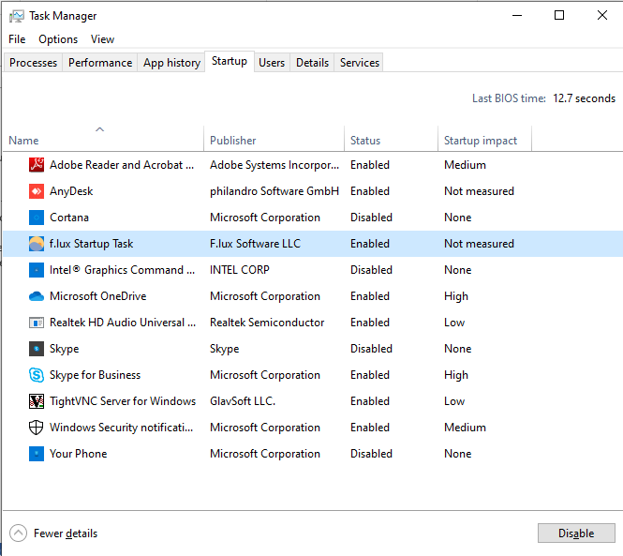The image size is (623, 556).
Task: Click the Cortana blue icon
Action: point(37,218)
